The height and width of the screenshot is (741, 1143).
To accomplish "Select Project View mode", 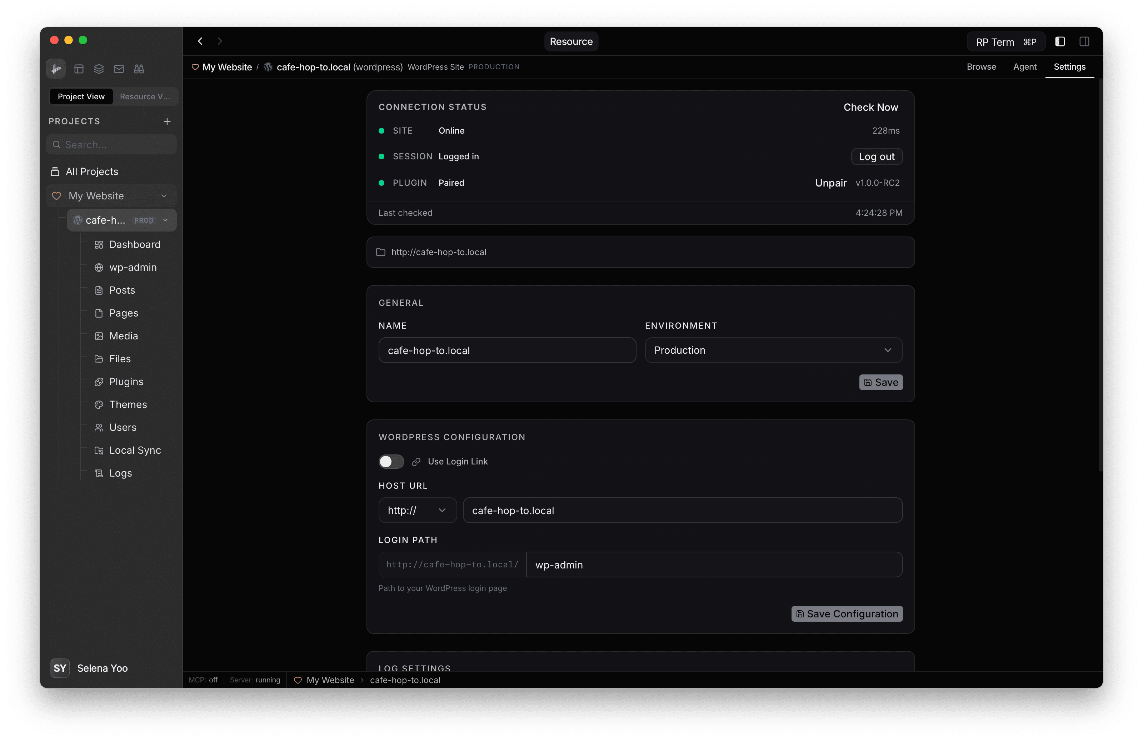I will click(81, 96).
